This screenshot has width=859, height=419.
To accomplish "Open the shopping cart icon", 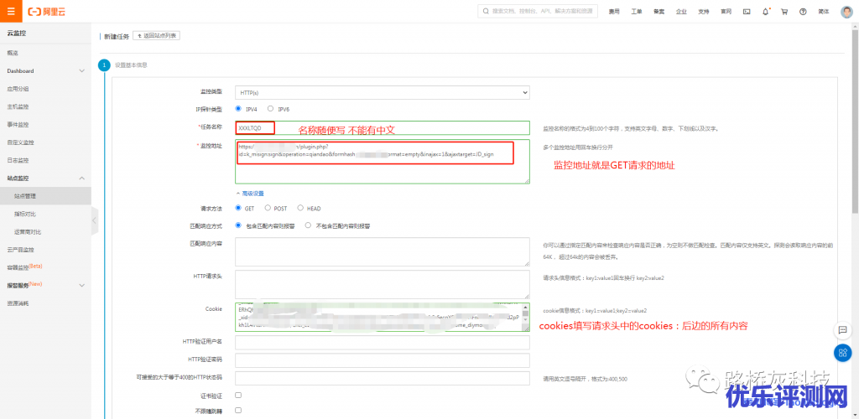I will (784, 12).
